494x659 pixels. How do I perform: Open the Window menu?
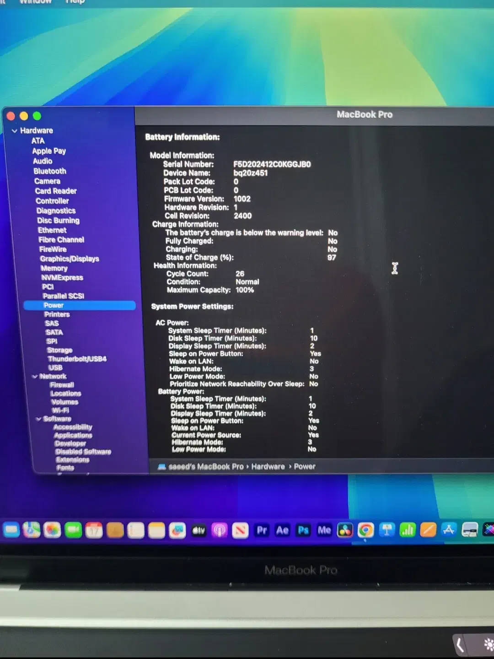36,2
